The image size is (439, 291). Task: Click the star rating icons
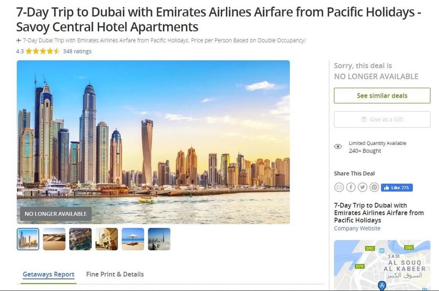(x=42, y=51)
